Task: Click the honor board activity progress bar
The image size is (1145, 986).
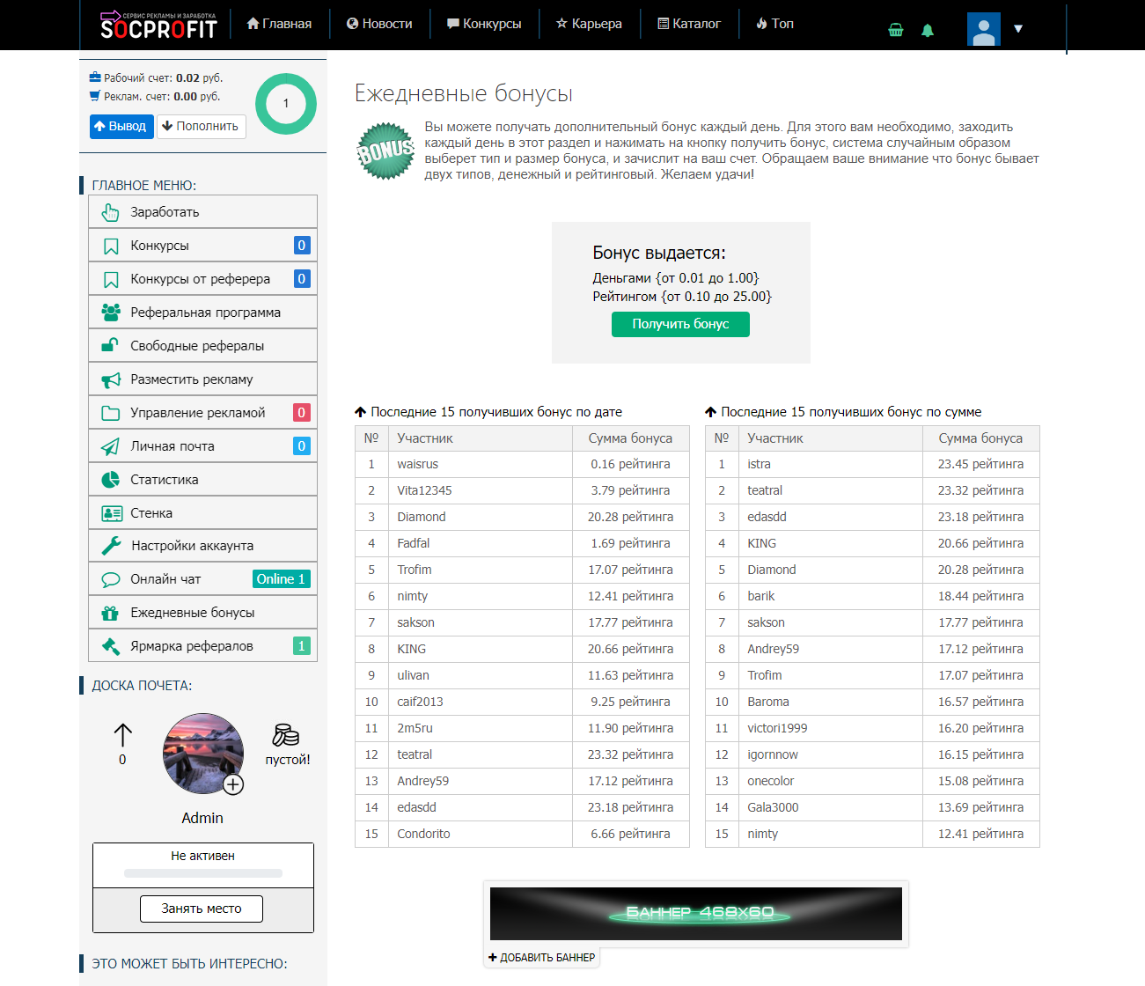Action: (x=203, y=873)
